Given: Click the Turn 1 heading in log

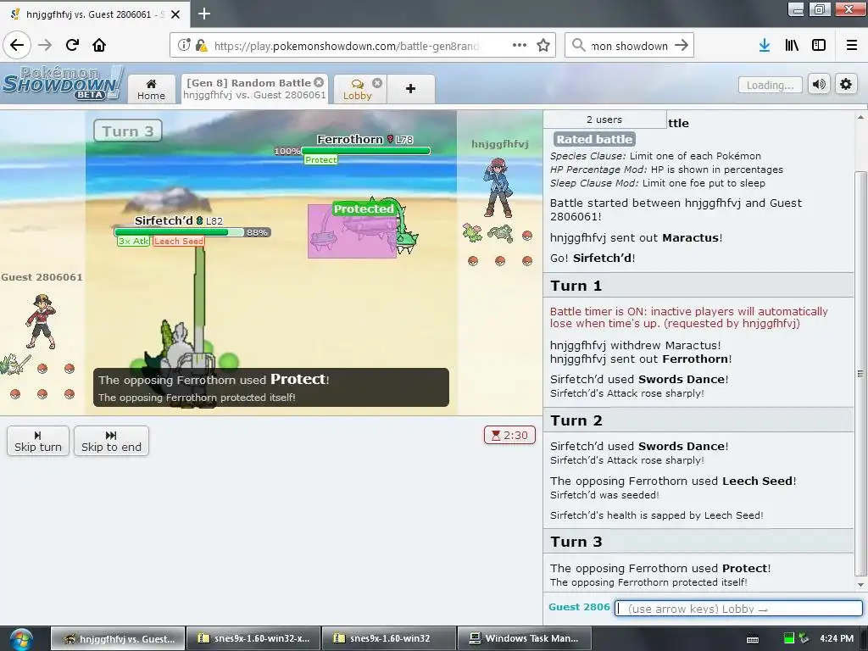Looking at the screenshot, I should (x=576, y=286).
